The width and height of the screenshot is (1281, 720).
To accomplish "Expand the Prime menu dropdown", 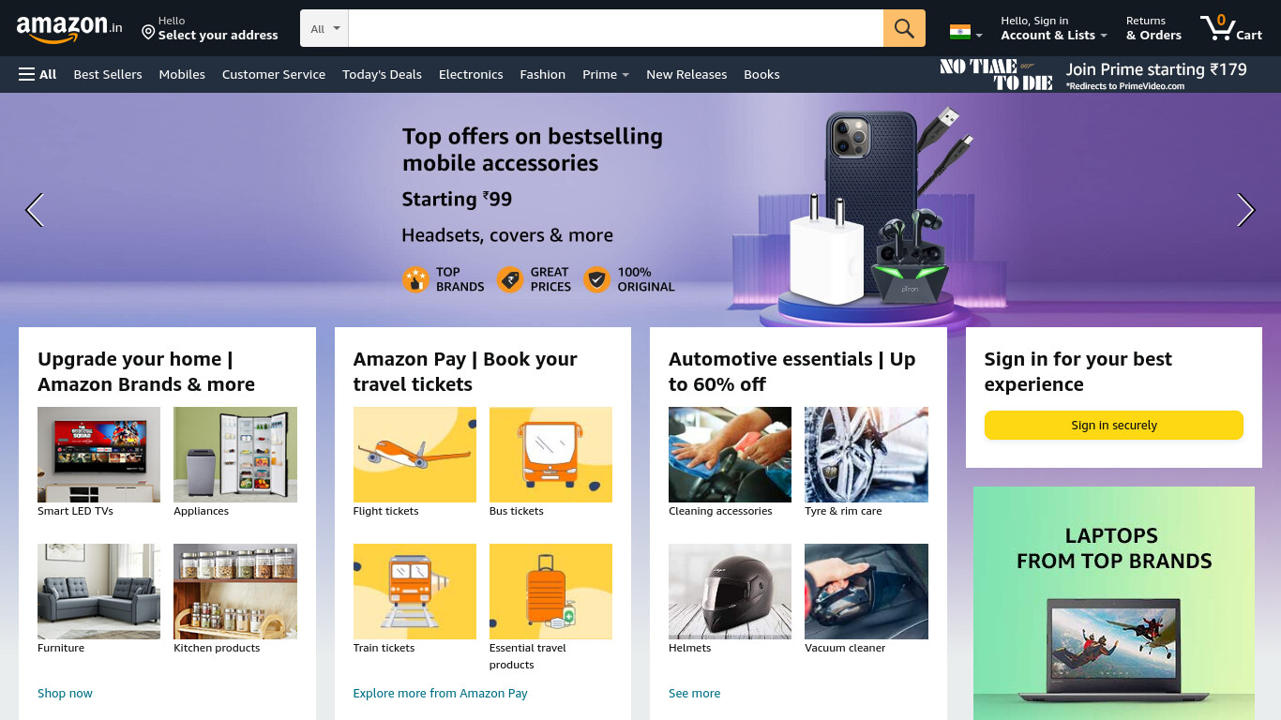I will 606,74.
